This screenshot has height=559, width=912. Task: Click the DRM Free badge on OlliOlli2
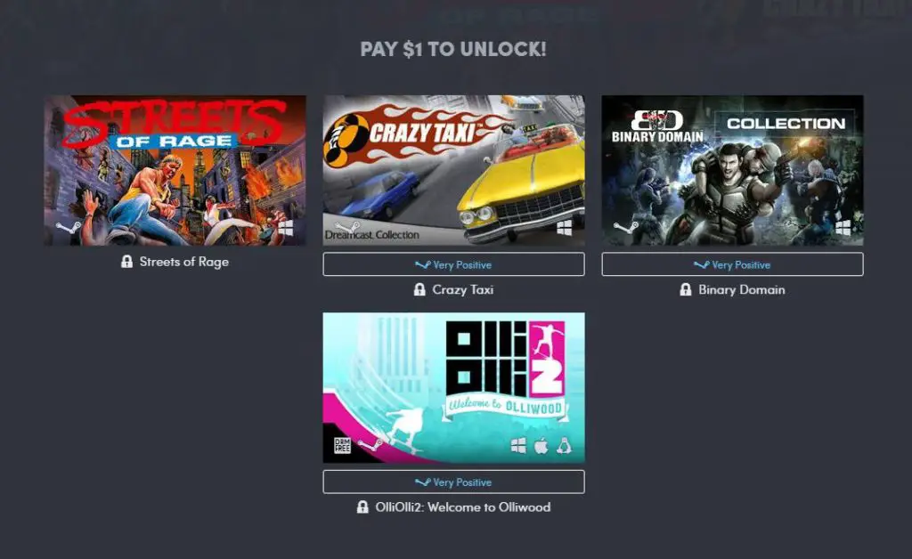(343, 446)
